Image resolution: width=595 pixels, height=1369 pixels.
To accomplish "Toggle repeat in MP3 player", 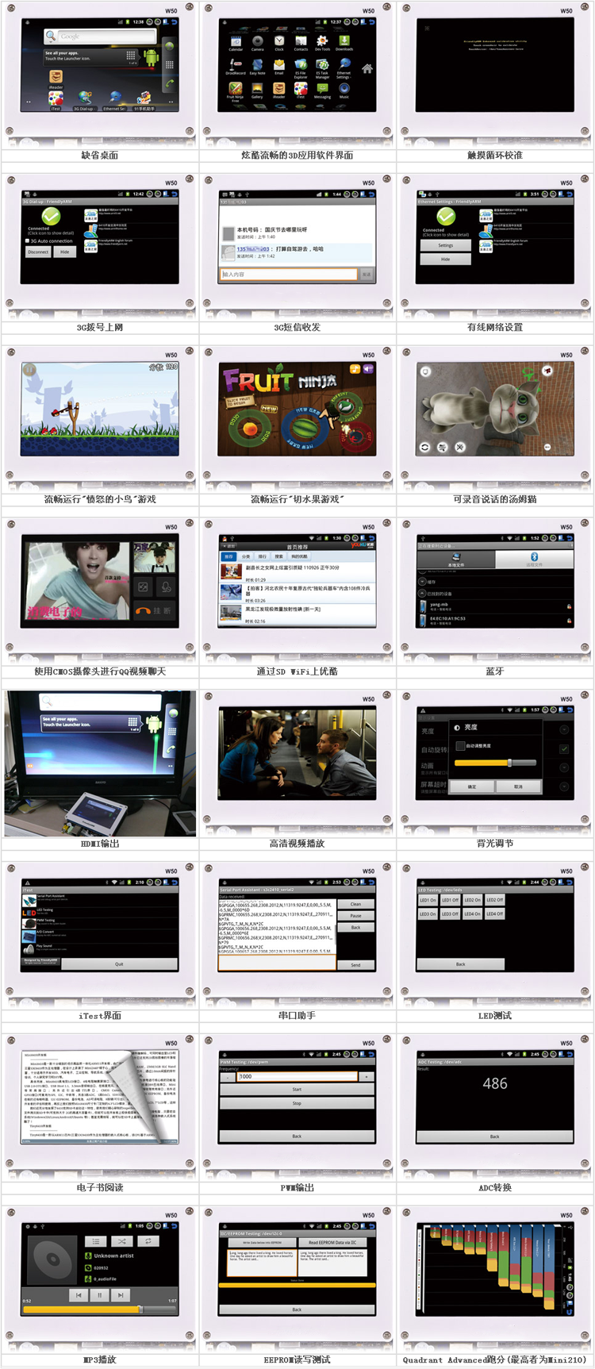I will 148,1241.
